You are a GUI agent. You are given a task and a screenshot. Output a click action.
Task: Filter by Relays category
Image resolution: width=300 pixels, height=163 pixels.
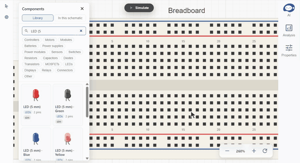[46, 70]
